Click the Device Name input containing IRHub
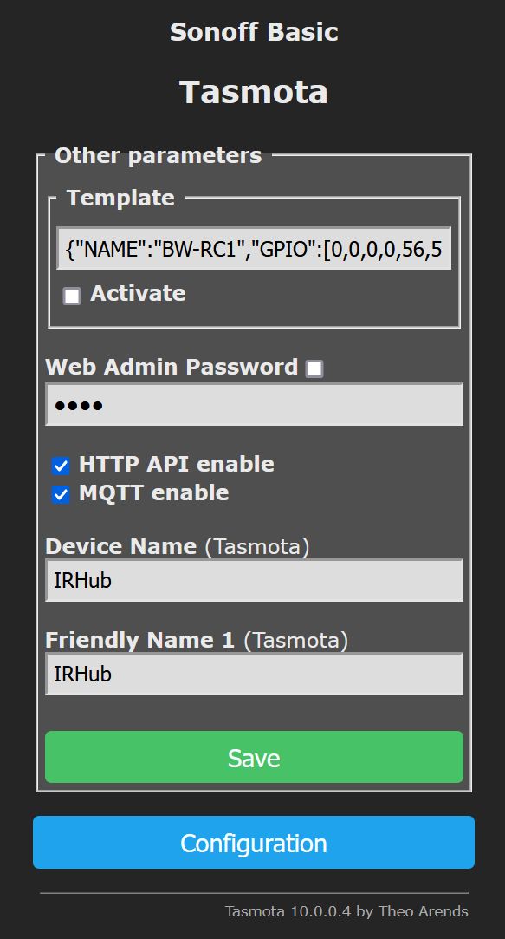Viewport: 505px width, 939px height. [254, 580]
